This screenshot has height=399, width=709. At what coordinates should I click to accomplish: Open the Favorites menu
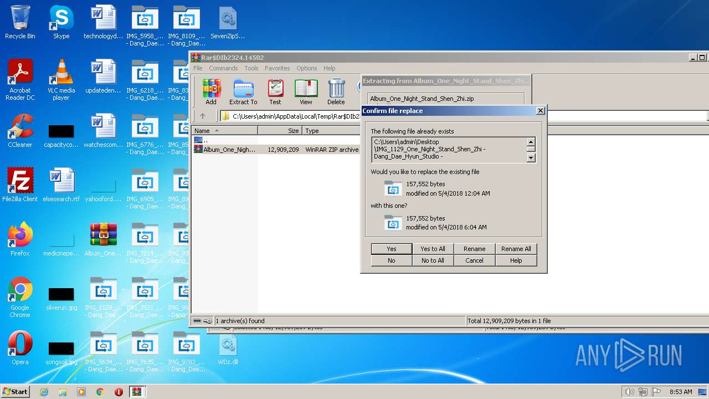(277, 68)
